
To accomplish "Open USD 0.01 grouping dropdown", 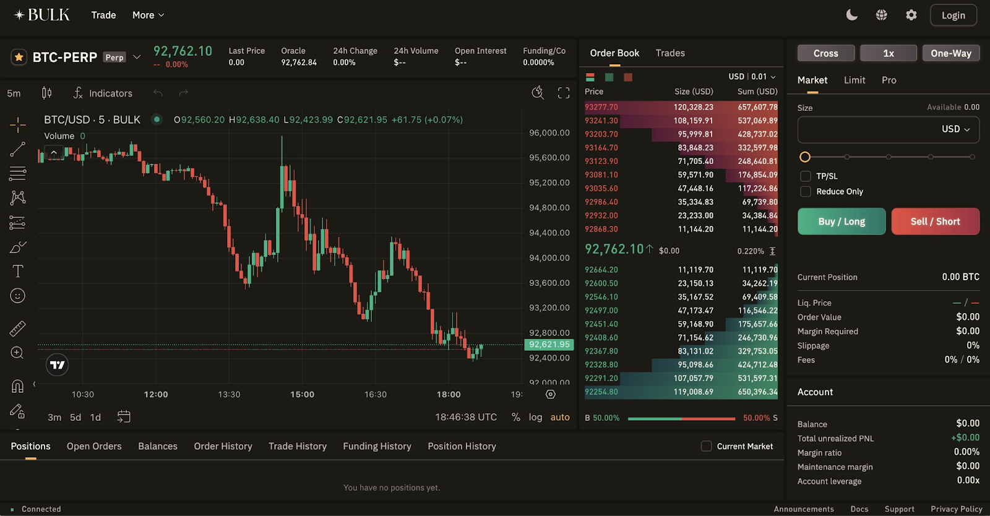I will click(x=752, y=77).
